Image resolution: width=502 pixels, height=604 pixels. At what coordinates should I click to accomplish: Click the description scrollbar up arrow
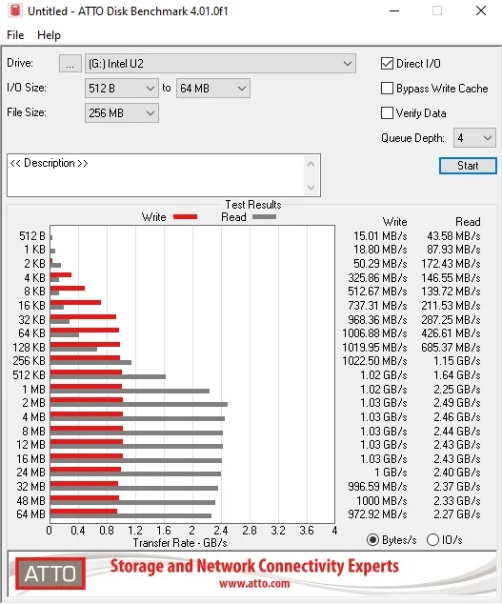tap(311, 165)
